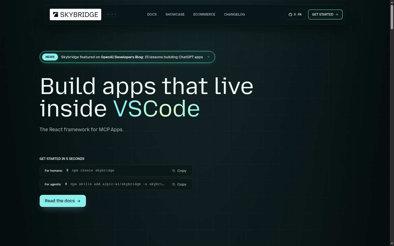Click the scrollbar down arrow

click(392, 244)
